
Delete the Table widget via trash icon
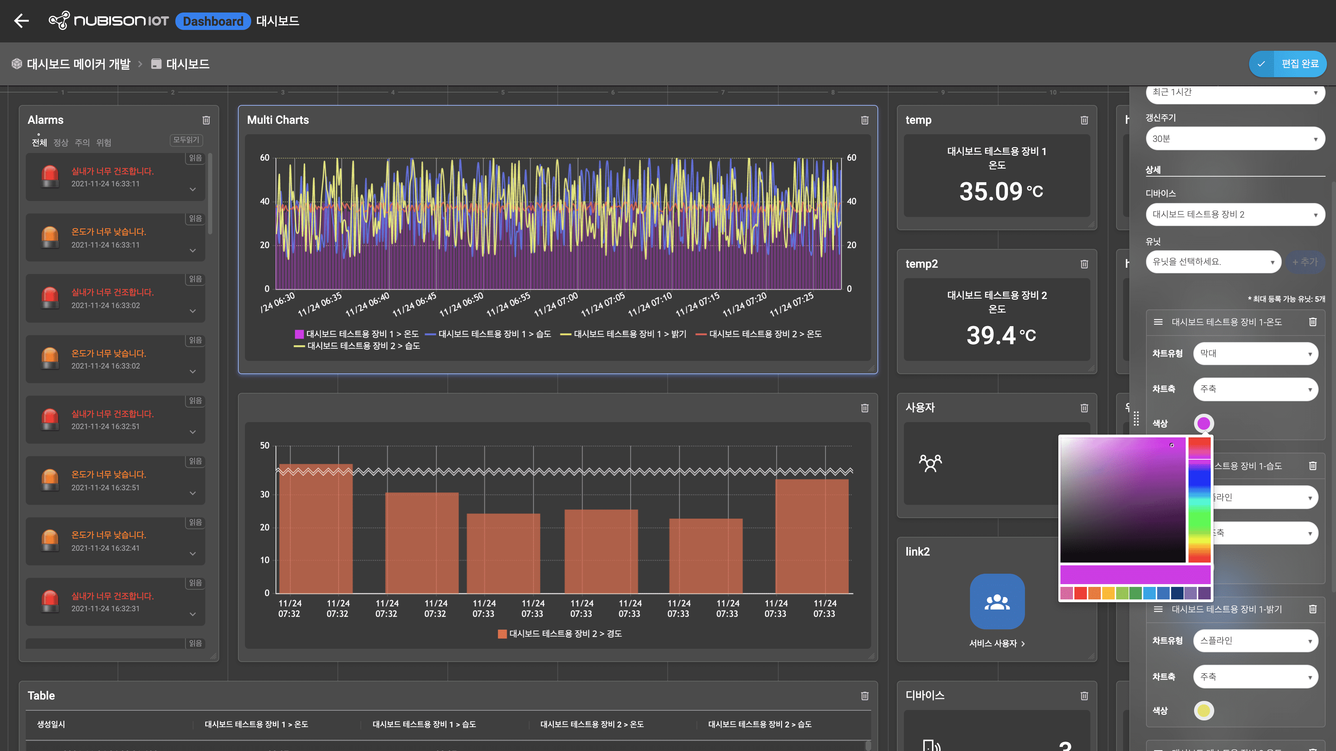(x=865, y=696)
